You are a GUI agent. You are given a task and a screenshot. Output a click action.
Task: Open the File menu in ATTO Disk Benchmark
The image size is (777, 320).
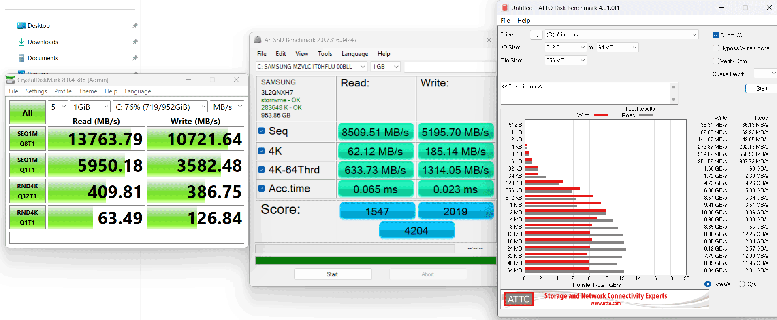pyautogui.click(x=505, y=21)
